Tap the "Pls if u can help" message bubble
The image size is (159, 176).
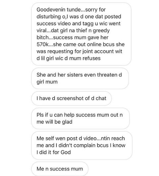click(x=80, y=118)
